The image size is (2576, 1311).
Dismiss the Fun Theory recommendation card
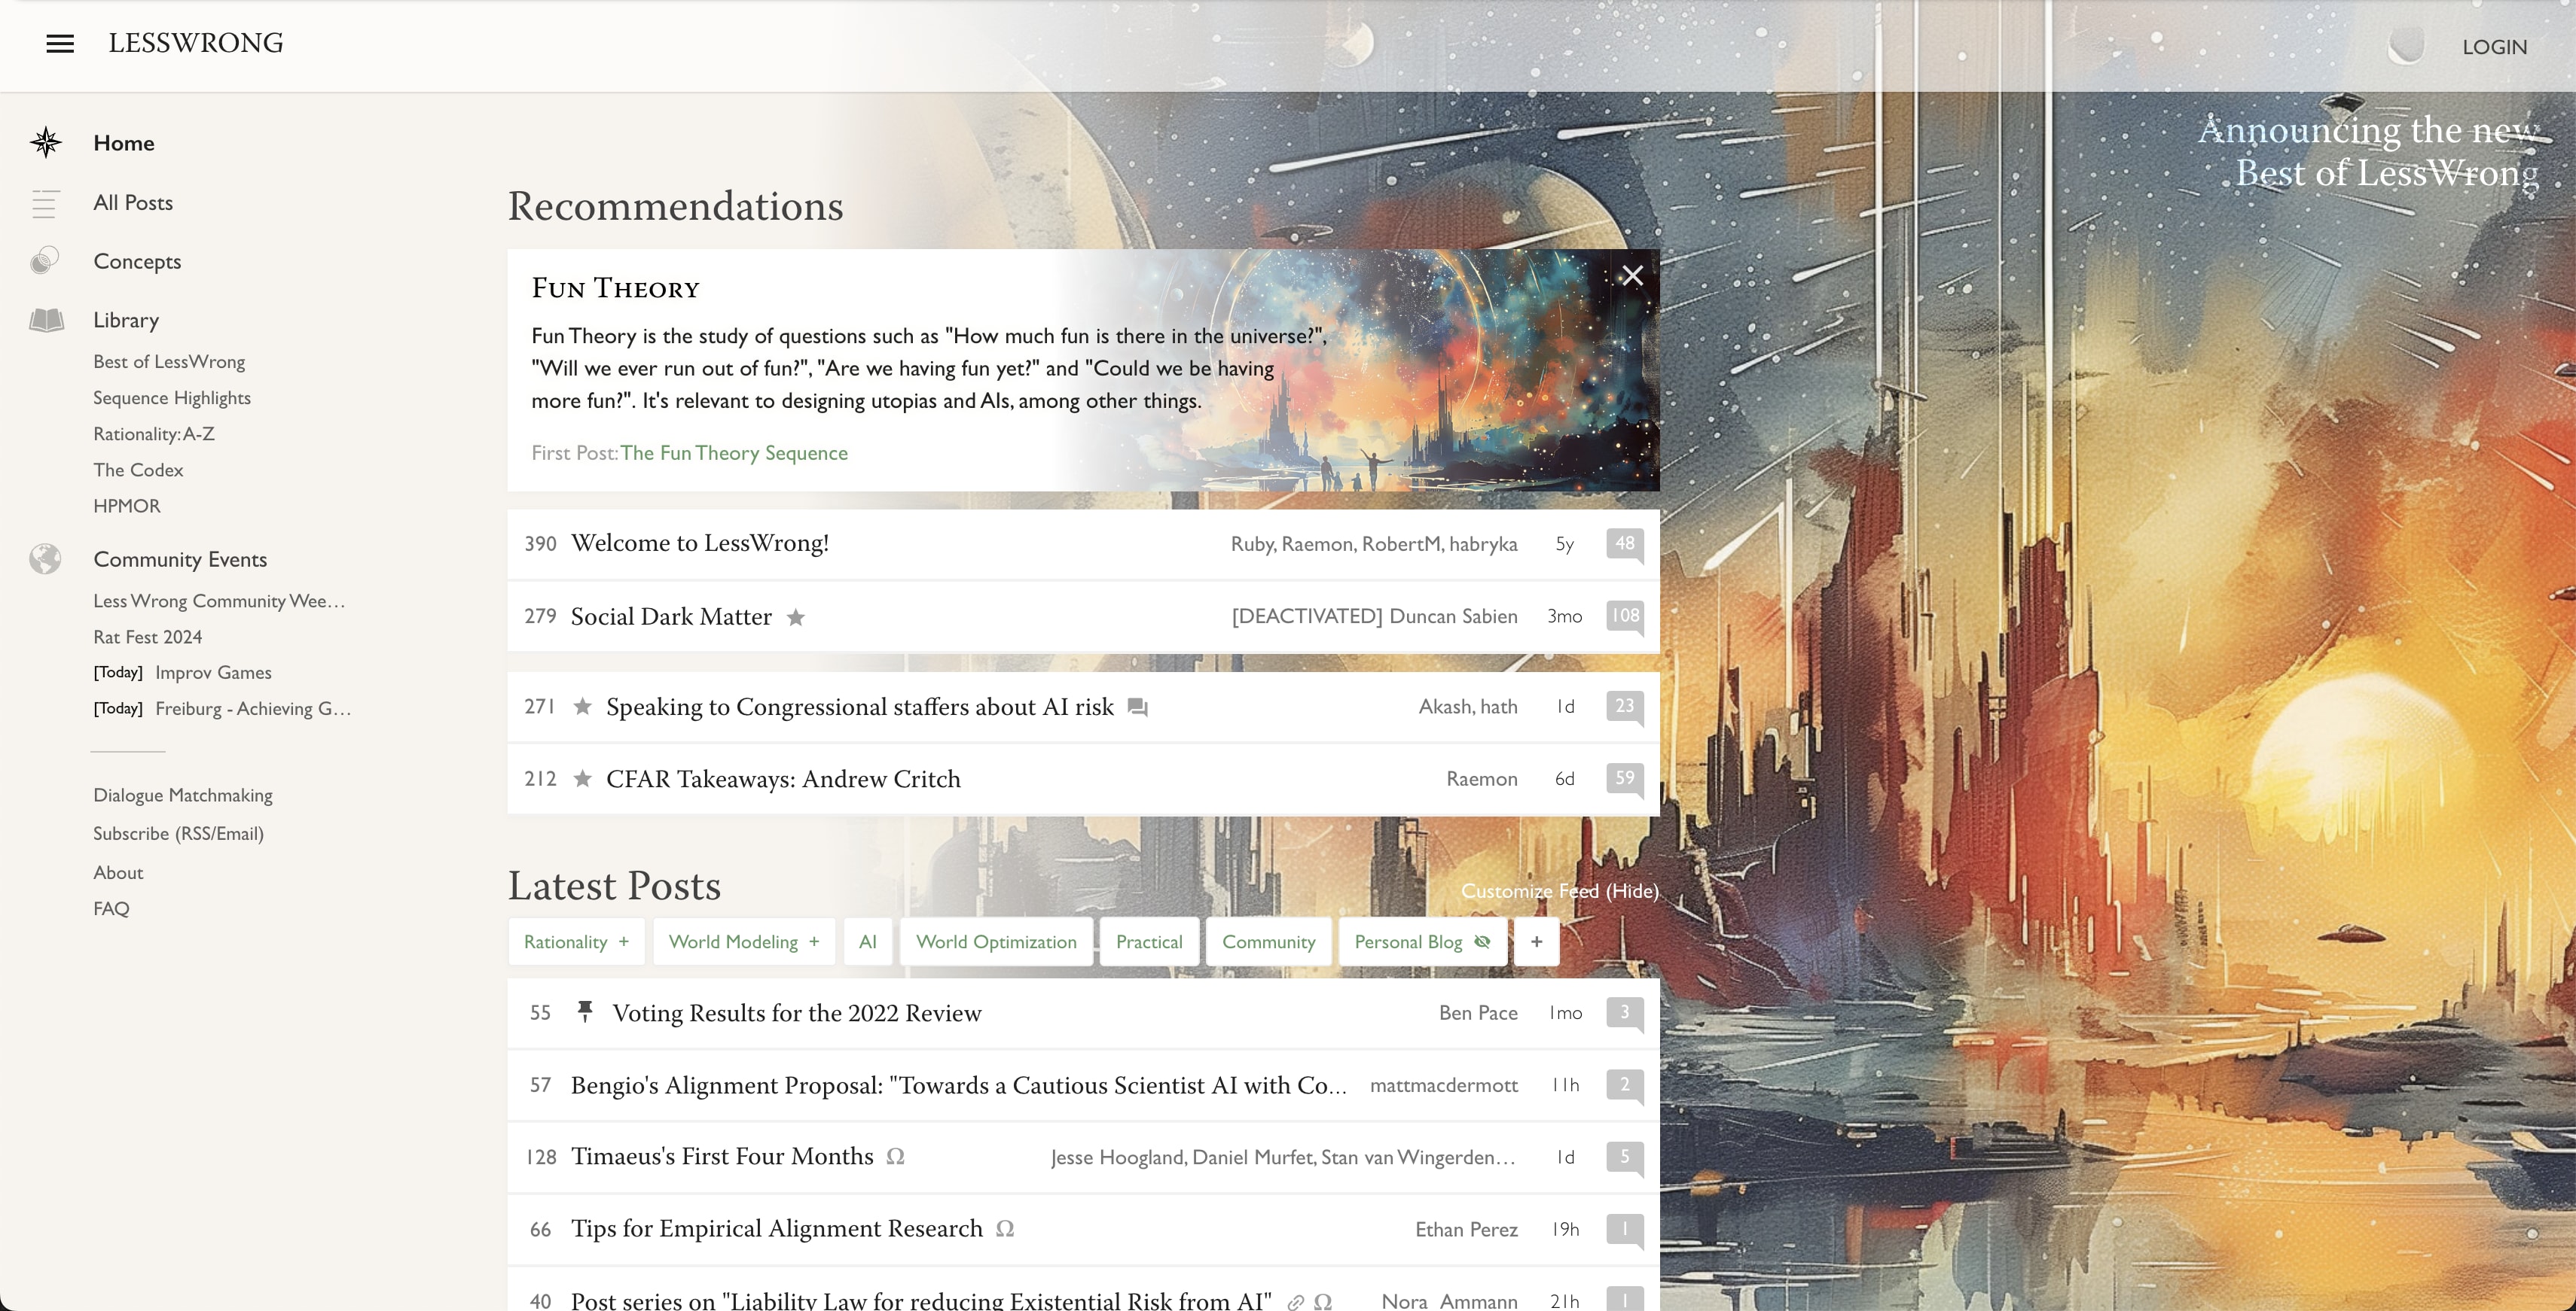[x=1632, y=275]
